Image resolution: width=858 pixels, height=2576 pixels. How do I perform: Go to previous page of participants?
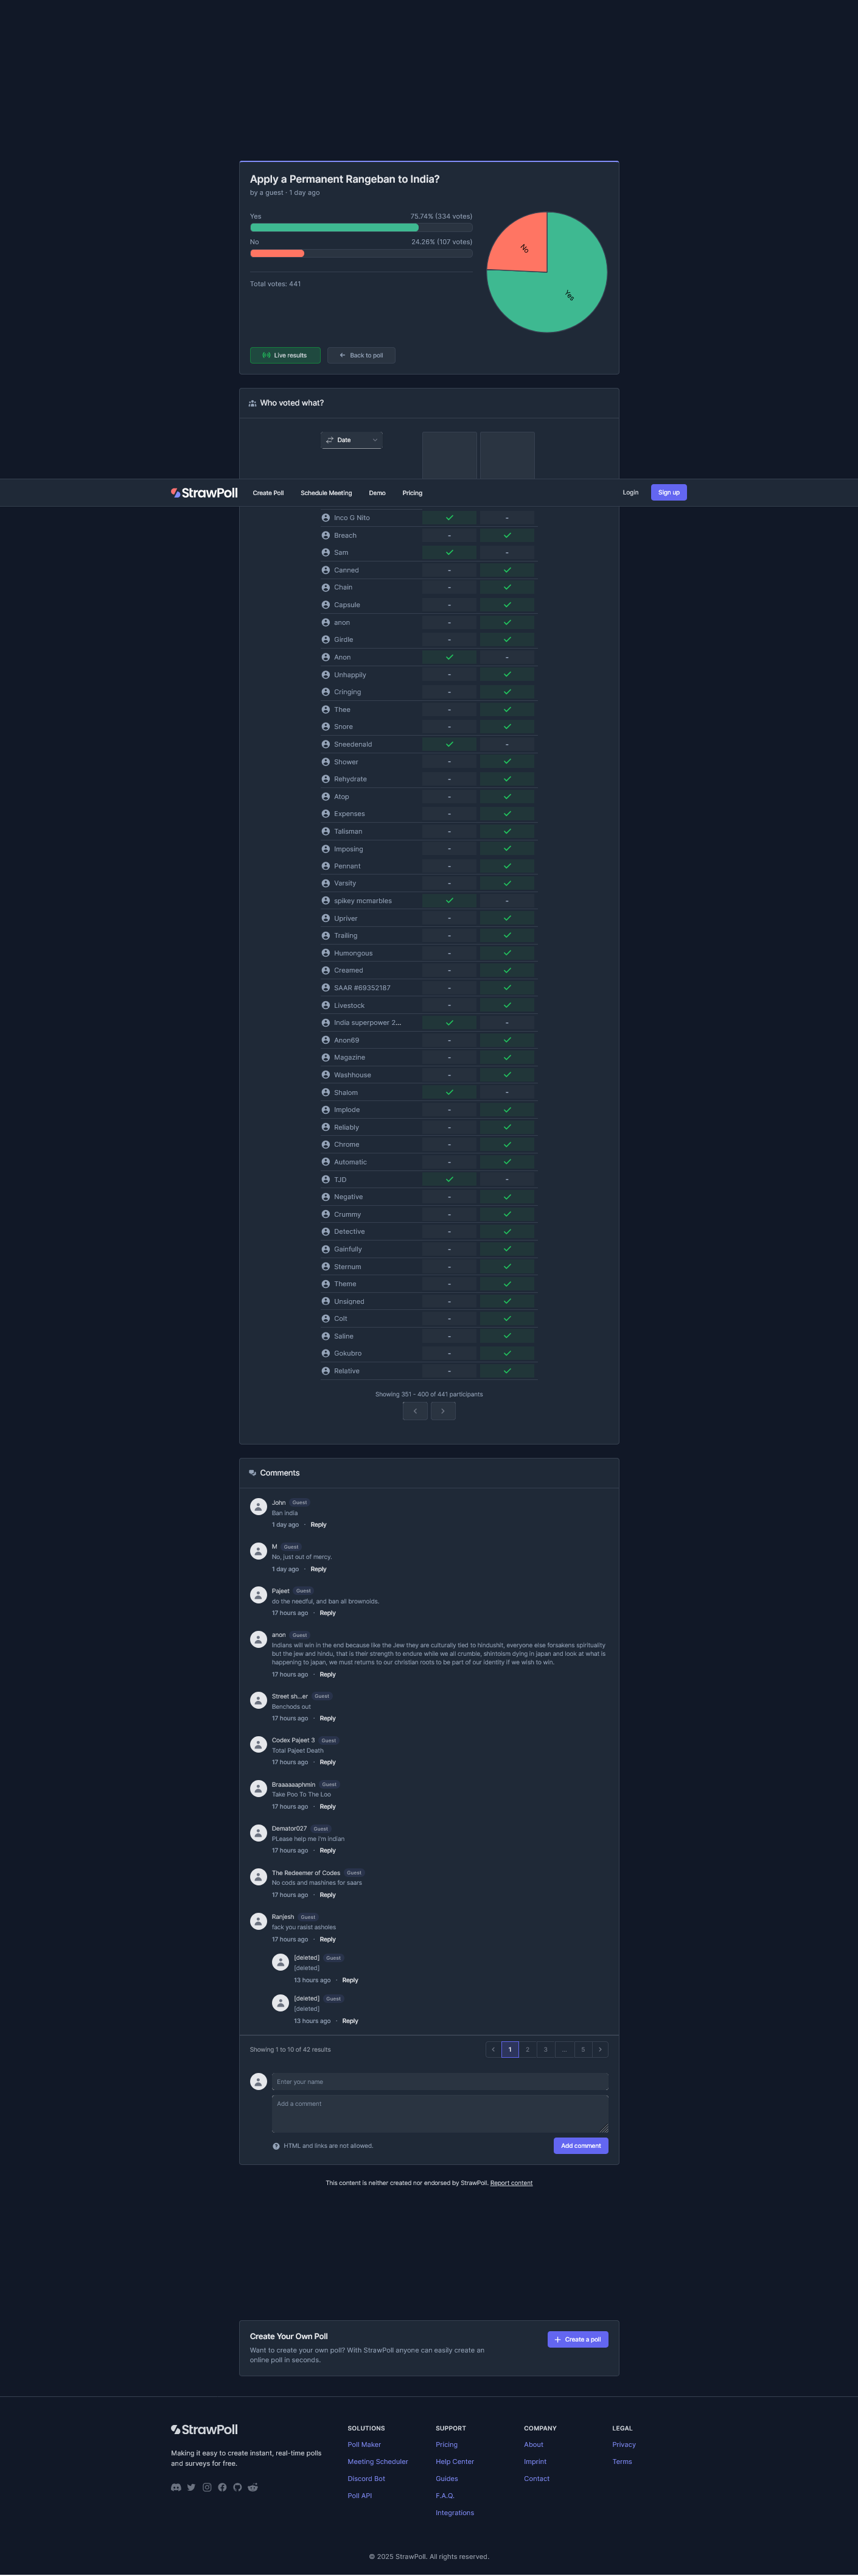416,1411
